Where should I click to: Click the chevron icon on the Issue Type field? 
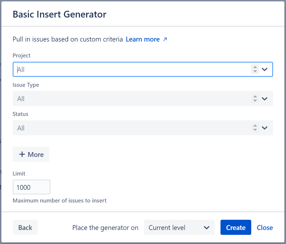(264, 98)
